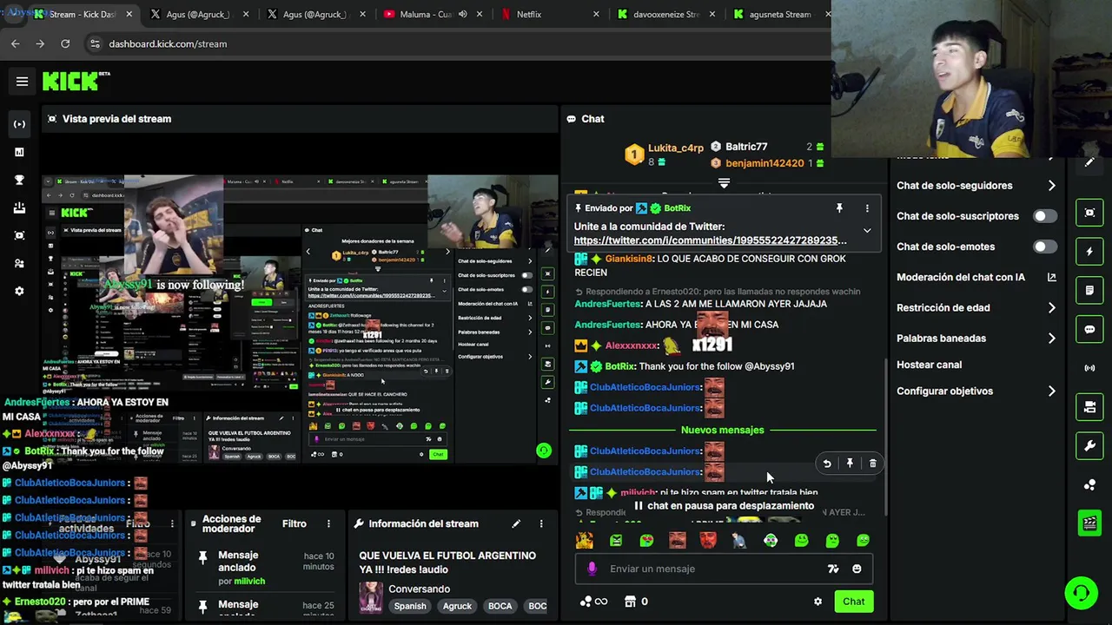Click millvich name under Mensaje anclado
This screenshot has height=625, width=1112.
click(249, 581)
